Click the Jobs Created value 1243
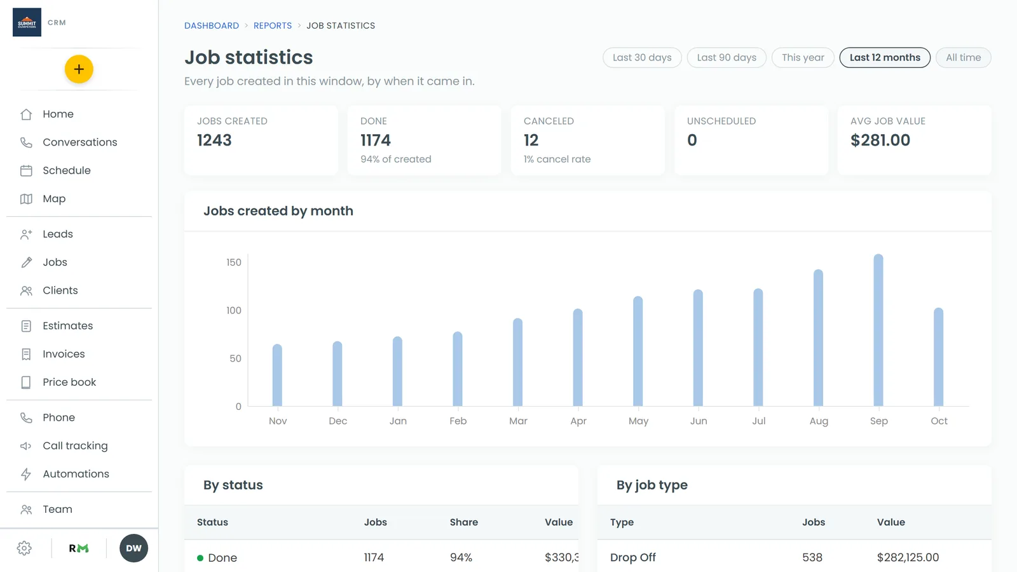The width and height of the screenshot is (1017, 572). (x=214, y=140)
